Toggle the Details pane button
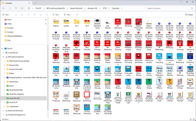Image resolution: width=196 pixels, height=121 pixels. coord(189,15)
